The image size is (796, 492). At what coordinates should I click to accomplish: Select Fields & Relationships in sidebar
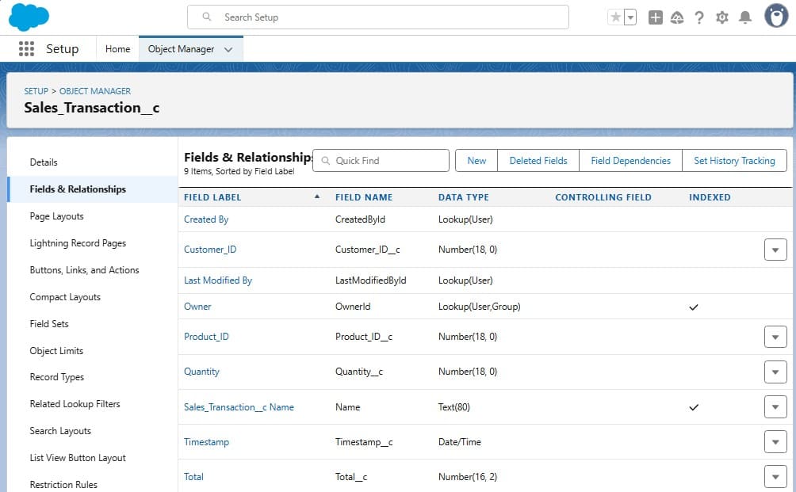pos(93,189)
